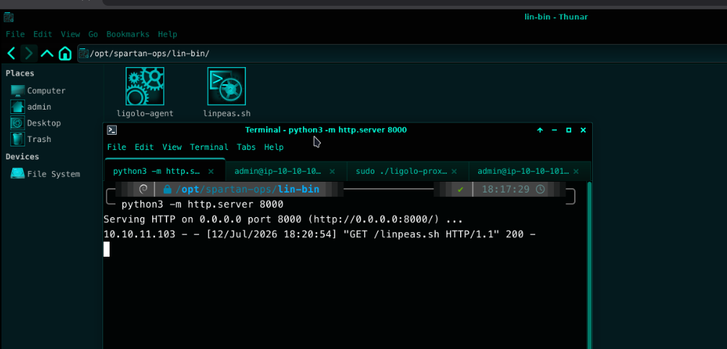
Task: Select Computer in Places sidebar
Action: click(38, 91)
